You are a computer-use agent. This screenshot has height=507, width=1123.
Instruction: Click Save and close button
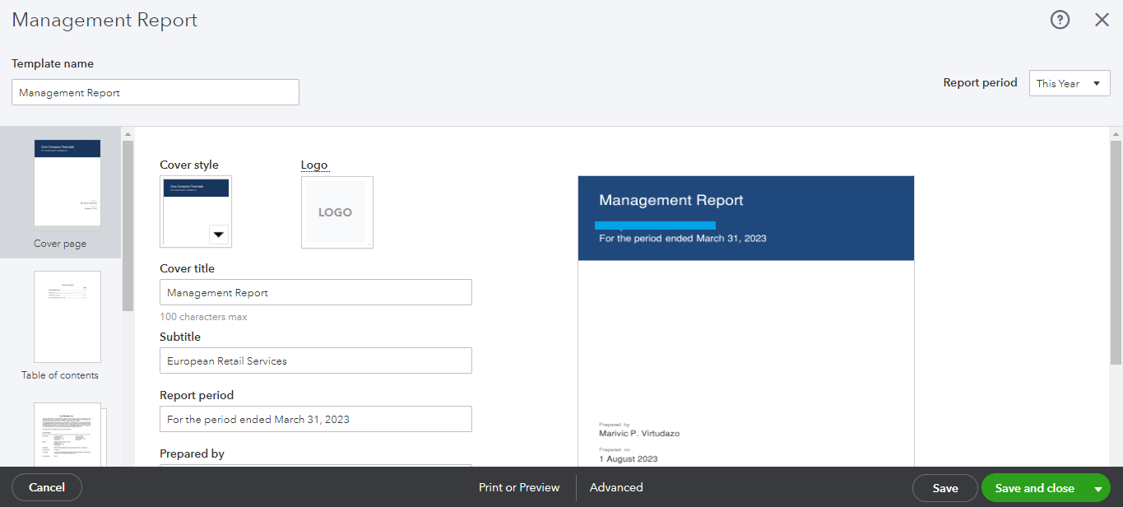[x=1034, y=488]
